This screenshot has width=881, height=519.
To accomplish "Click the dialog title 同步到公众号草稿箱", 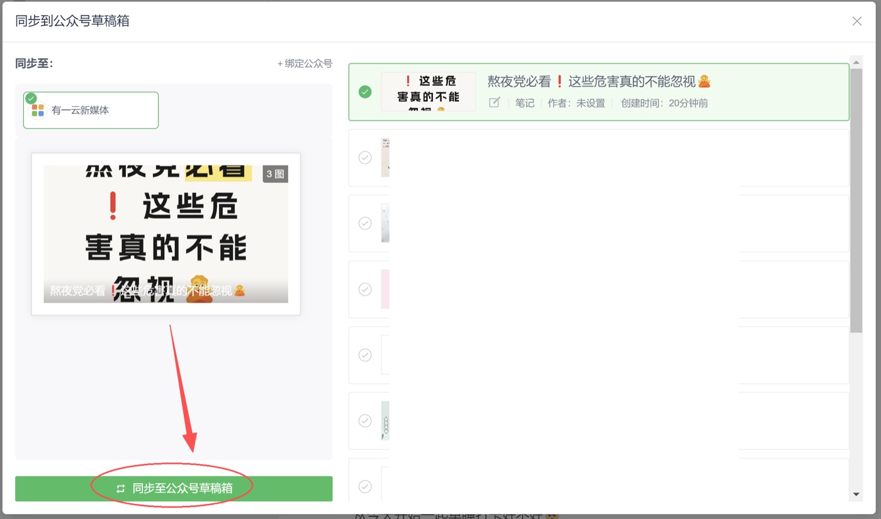I will (x=72, y=21).
